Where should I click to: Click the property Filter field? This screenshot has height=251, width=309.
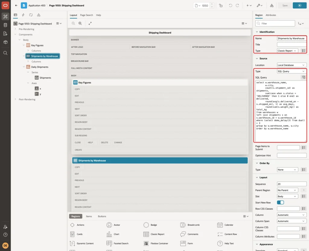click(275, 24)
